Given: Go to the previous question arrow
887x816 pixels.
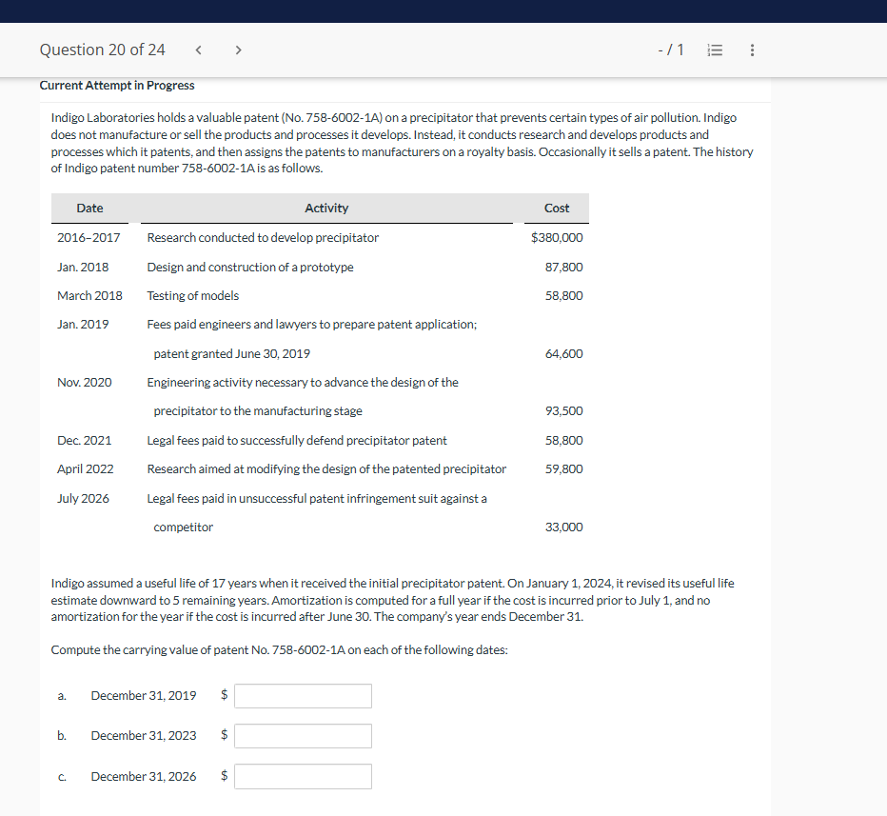Looking at the screenshot, I should click(199, 50).
